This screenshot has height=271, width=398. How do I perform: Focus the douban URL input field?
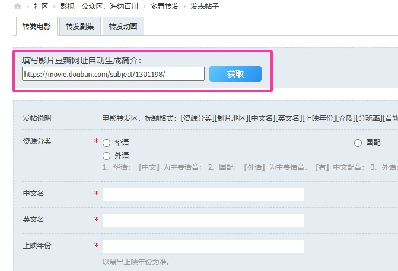pyautogui.click(x=113, y=74)
